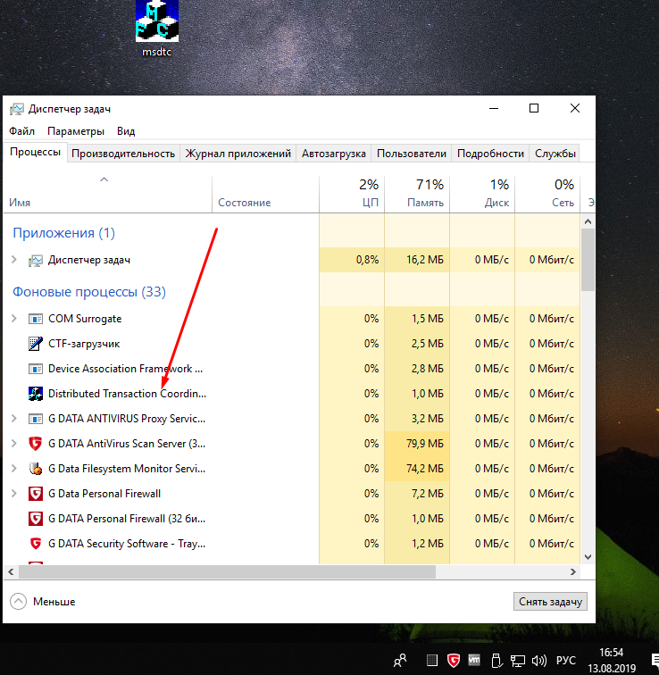Collapse view with Меньше button
Viewport: 659px width, 675px height.
click(43, 602)
